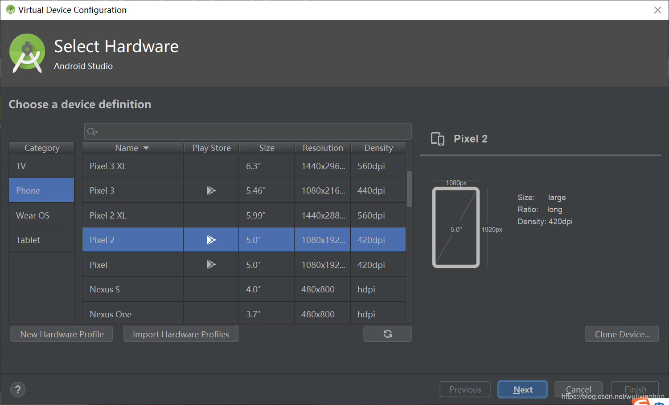Click the Android Studio logo in header
This screenshot has height=405, width=669.
pyautogui.click(x=27, y=53)
